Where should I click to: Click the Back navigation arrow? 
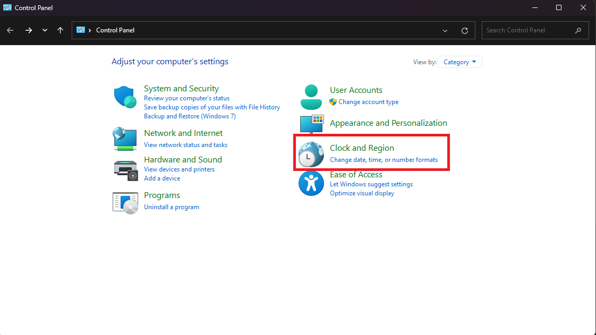pos(10,30)
